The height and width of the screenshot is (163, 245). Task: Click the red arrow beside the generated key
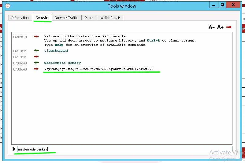36,69
